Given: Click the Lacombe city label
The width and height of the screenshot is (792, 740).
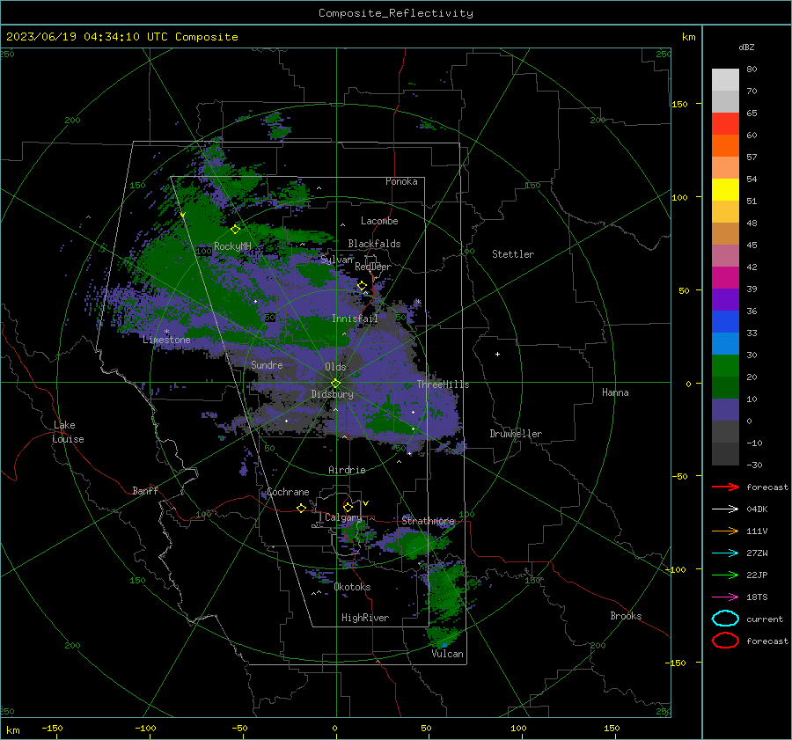Looking at the screenshot, I should pyautogui.click(x=379, y=221).
